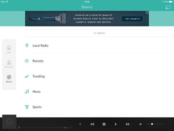Open the Recents list
174x131 pixels.
point(99,61)
